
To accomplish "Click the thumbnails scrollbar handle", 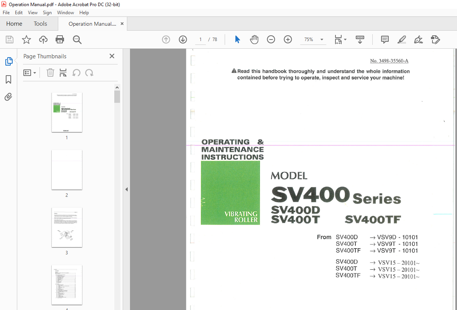I will point(117,97).
